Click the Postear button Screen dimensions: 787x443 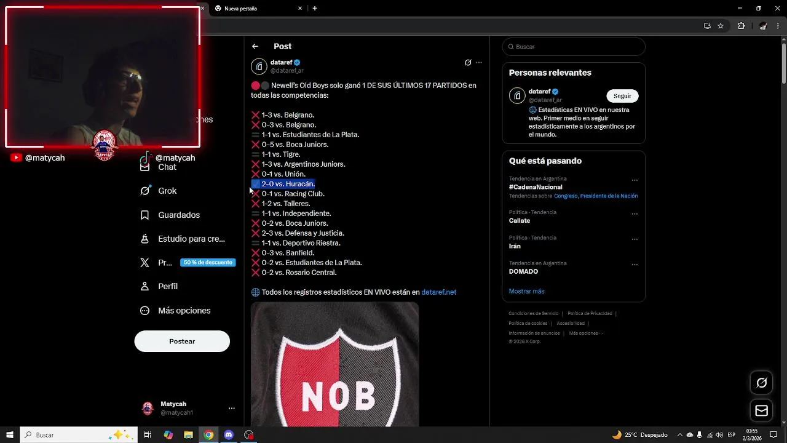click(x=182, y=341)
